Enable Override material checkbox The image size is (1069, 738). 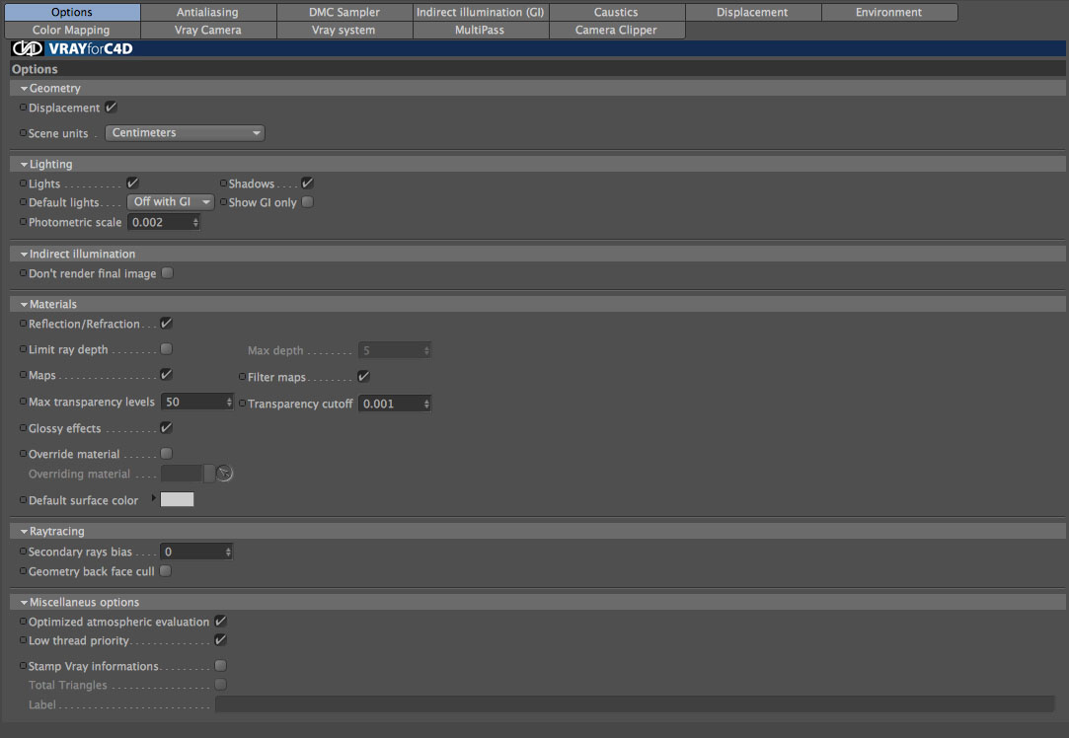tap(166, 453)
